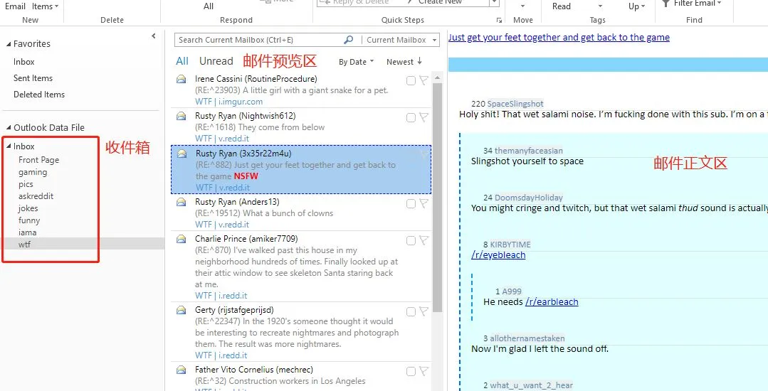768x391 pixels.
Task: Click envelope icon of Irene Cassini message
Action: (182, 79)
